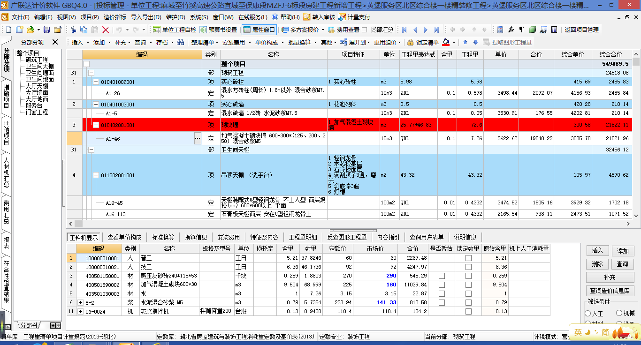641x345 pixels.
Task: Click the fx formula icon
Action: (x=511, y=30)
